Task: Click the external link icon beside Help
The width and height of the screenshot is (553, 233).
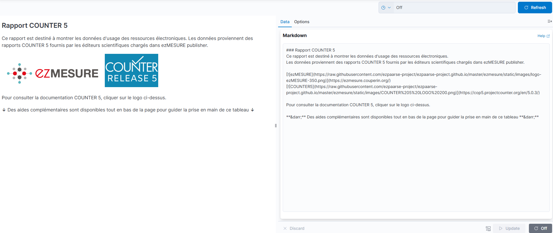Action: click(x=548, y=36)
